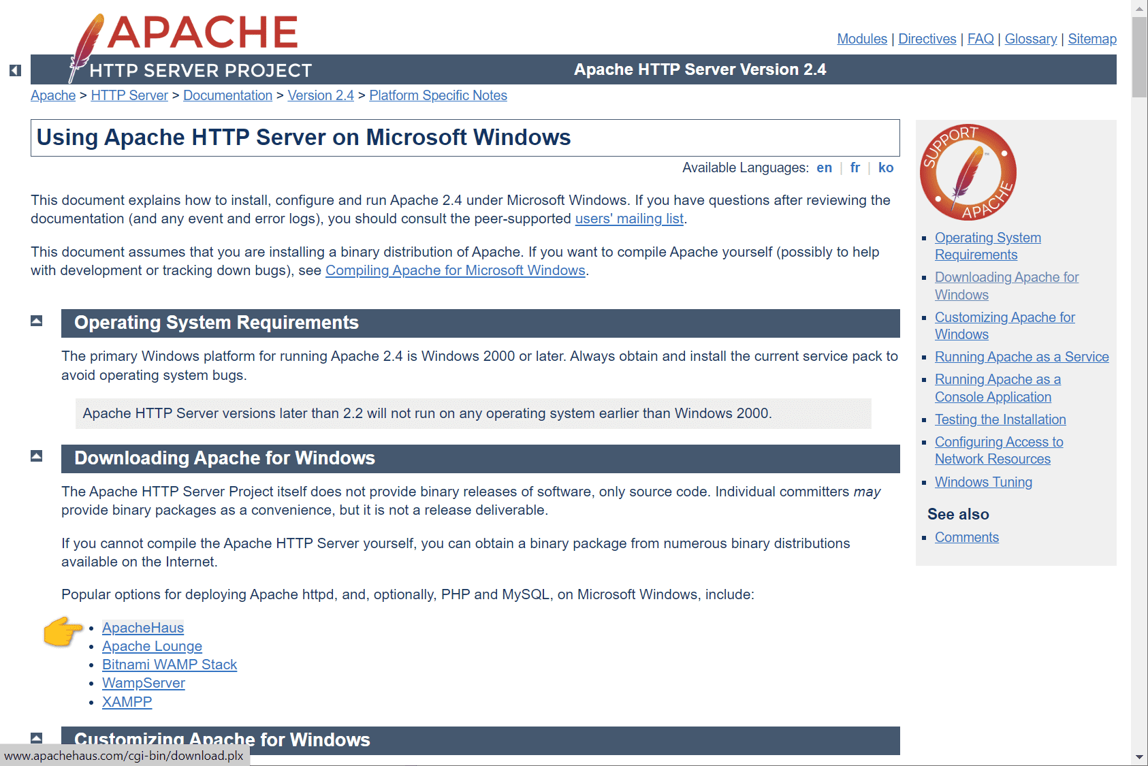Image resolution: width=1148 pixels, height=766 pixels.
Task: Open the Apache Lounge link
Action: tap(152, 646)
